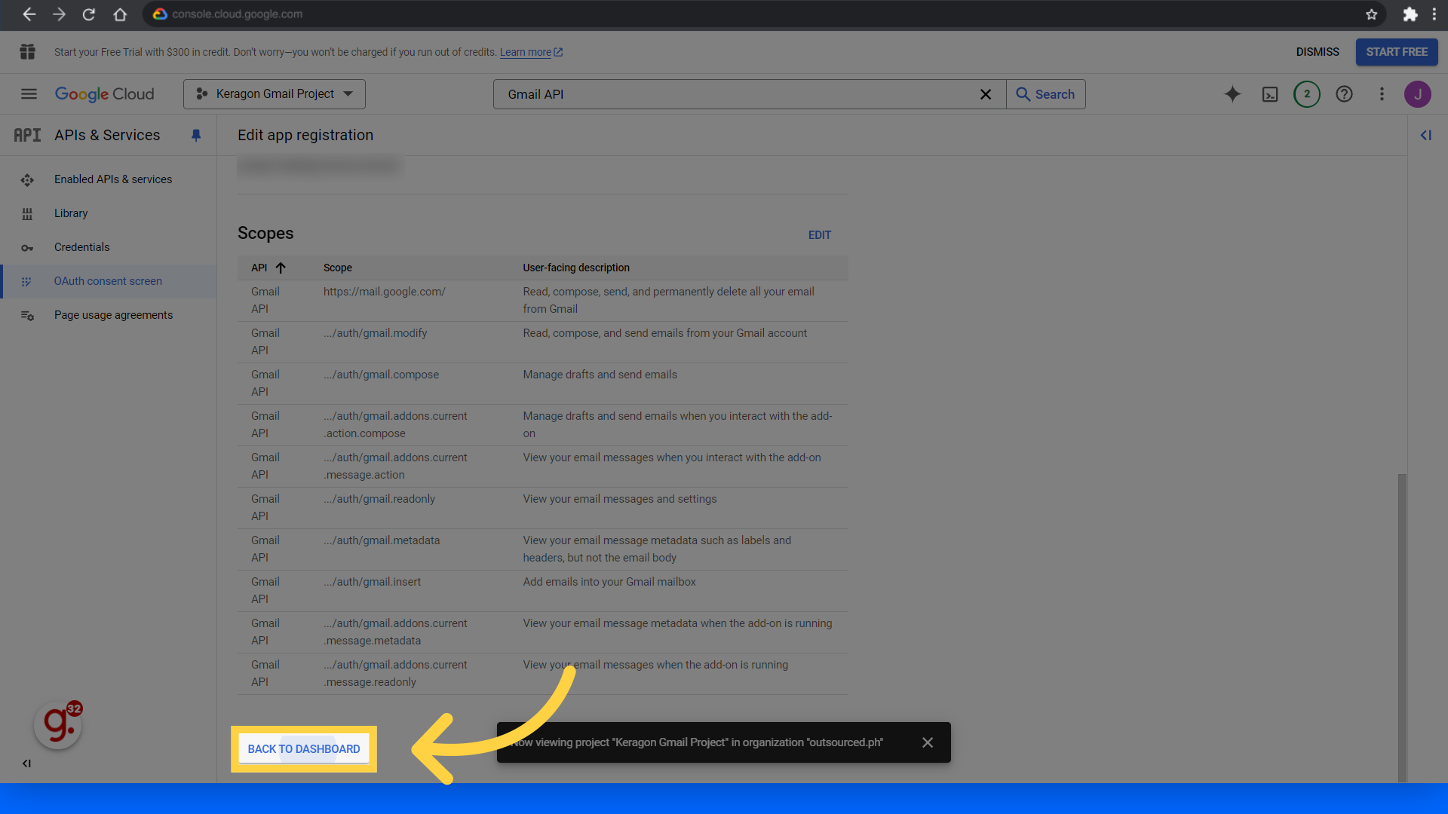1448x814 pixels.
Task: Activate the Cloud Shell terminal icon
Action: coord(1270,94)
